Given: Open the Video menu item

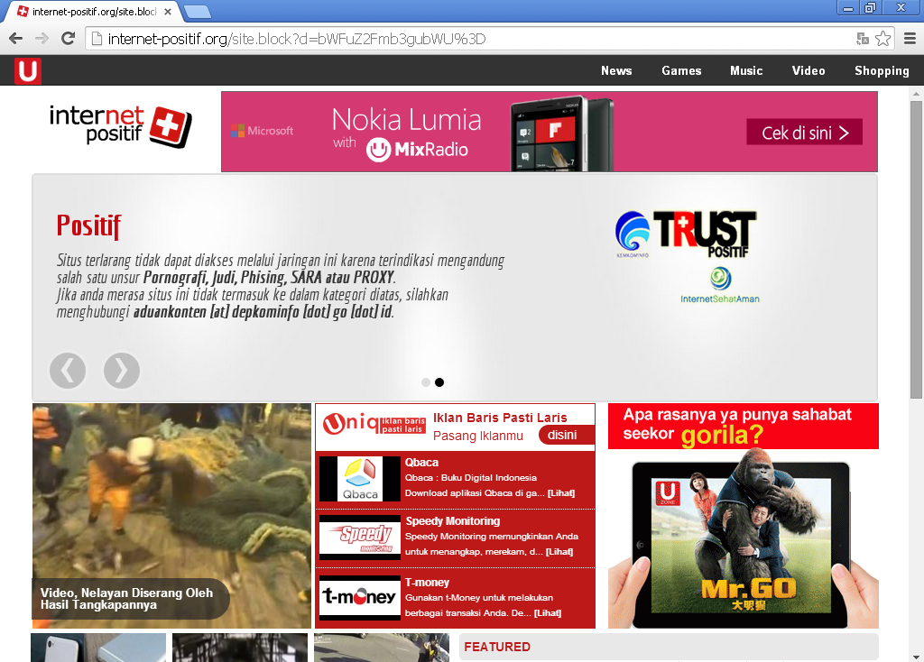Looking at the screenshot, I should [x=808, y=70].
